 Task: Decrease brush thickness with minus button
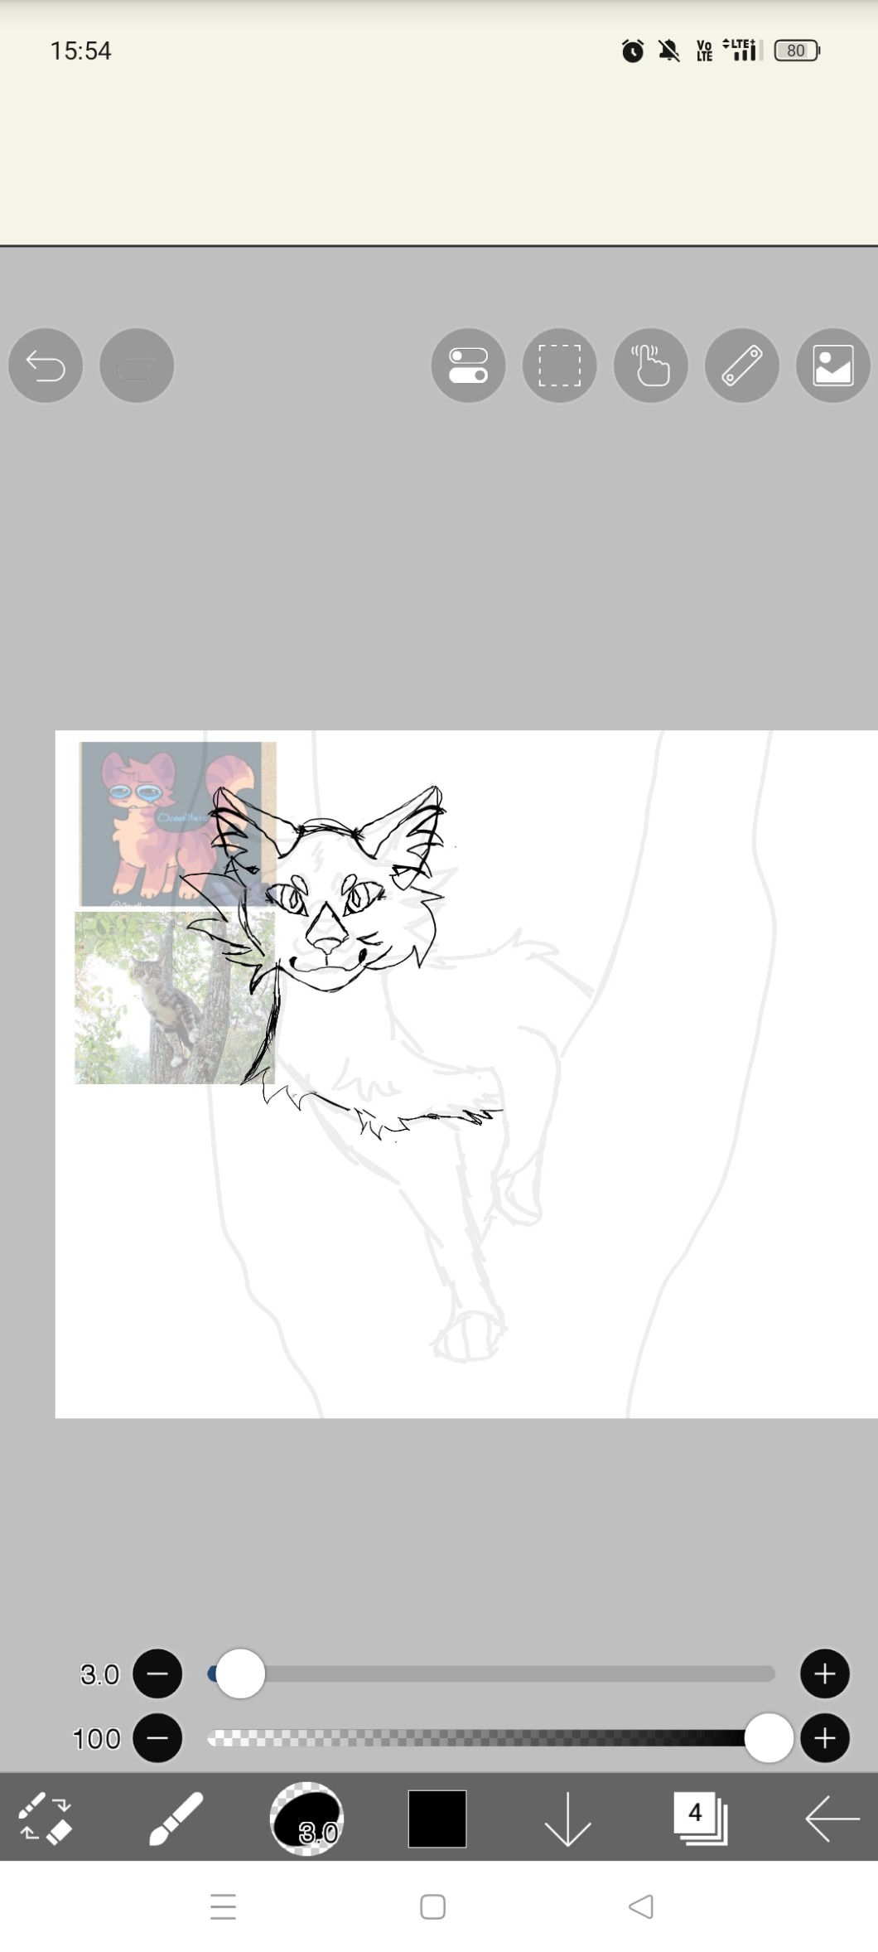click(157, 1673)
